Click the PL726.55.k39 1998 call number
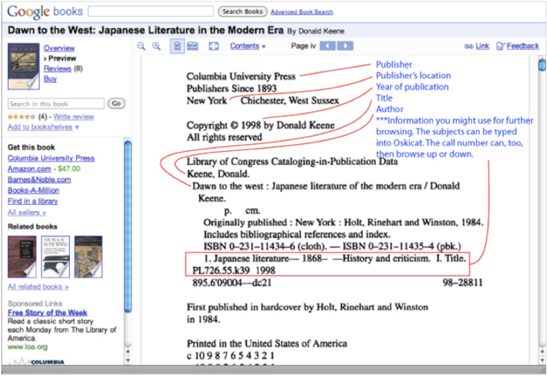The image size is (547, 376). click(x=233, y=271)
